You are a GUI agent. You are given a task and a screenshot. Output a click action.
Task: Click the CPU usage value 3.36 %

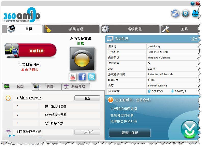tap(151, 69)
